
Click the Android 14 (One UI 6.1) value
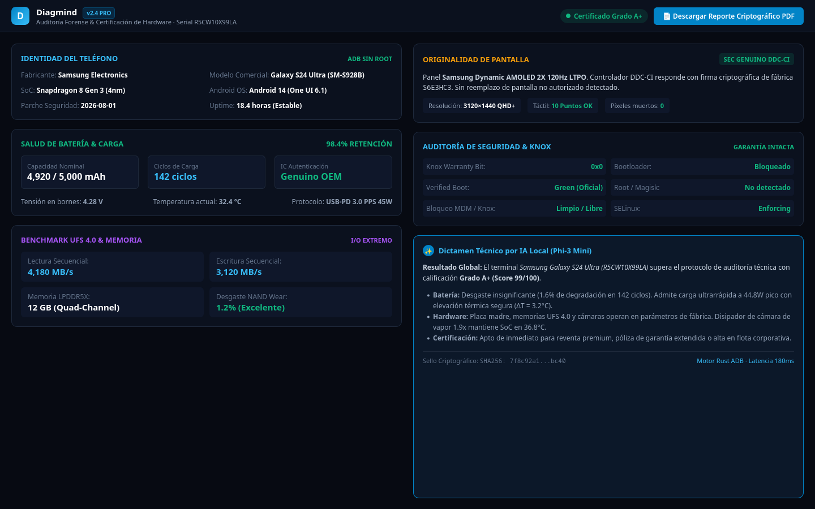pos(288,90)
